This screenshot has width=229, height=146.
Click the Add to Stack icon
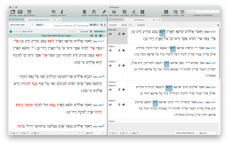point(114,12)
